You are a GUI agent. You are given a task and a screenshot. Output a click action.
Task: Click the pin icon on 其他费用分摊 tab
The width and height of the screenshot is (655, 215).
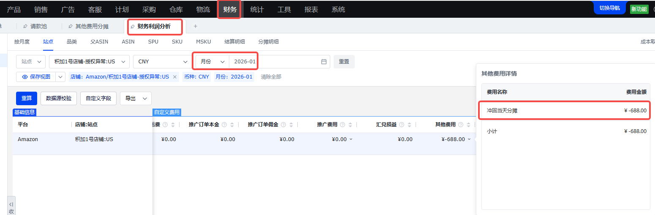pyautogui.click(x=71, y=26)
